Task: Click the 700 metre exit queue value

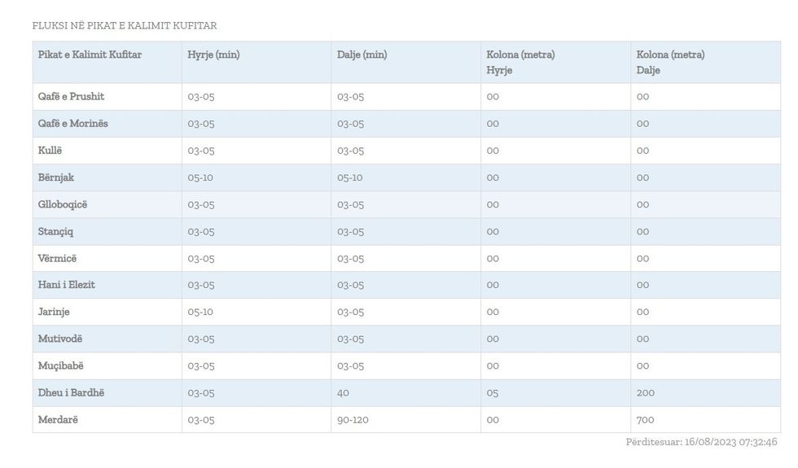Action: (x=645, y=419)
